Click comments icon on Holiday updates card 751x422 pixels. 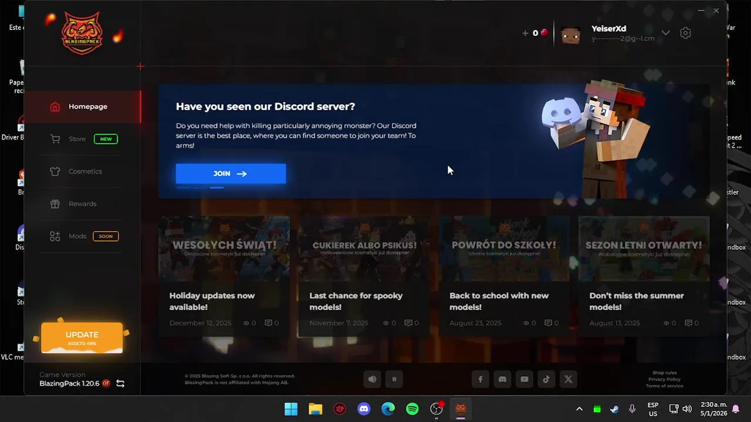pyautogui.click(x=268, y=323)
